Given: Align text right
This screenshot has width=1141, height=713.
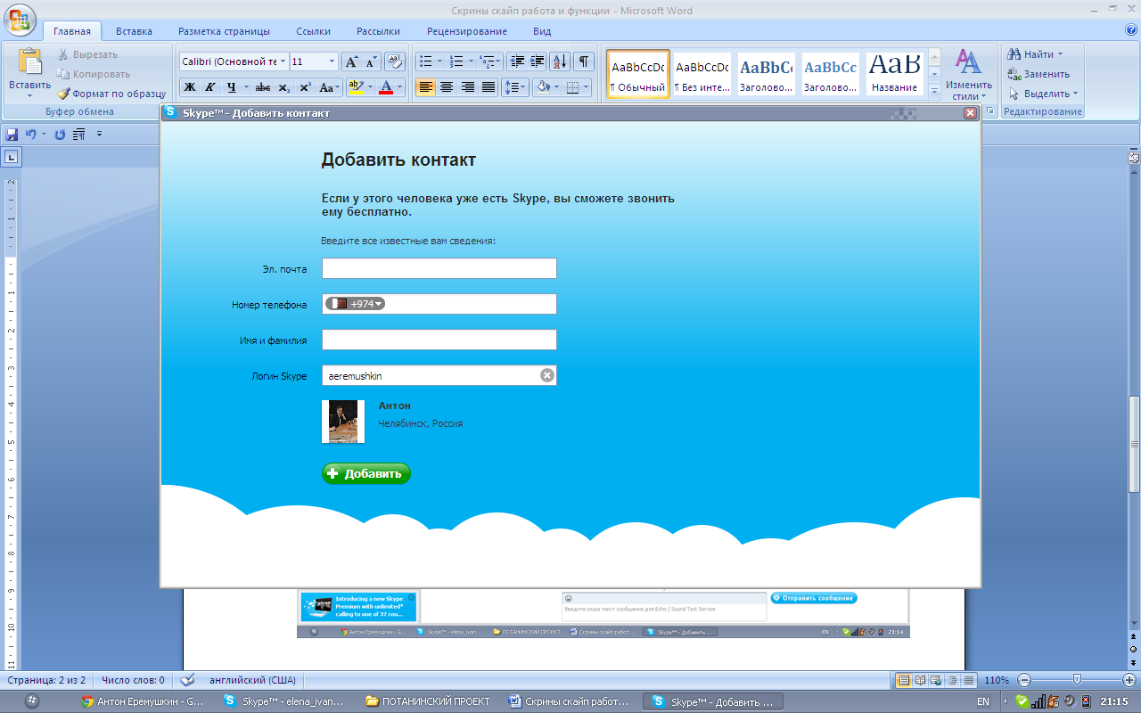Looking at the screenshot, I should point(467,87).
